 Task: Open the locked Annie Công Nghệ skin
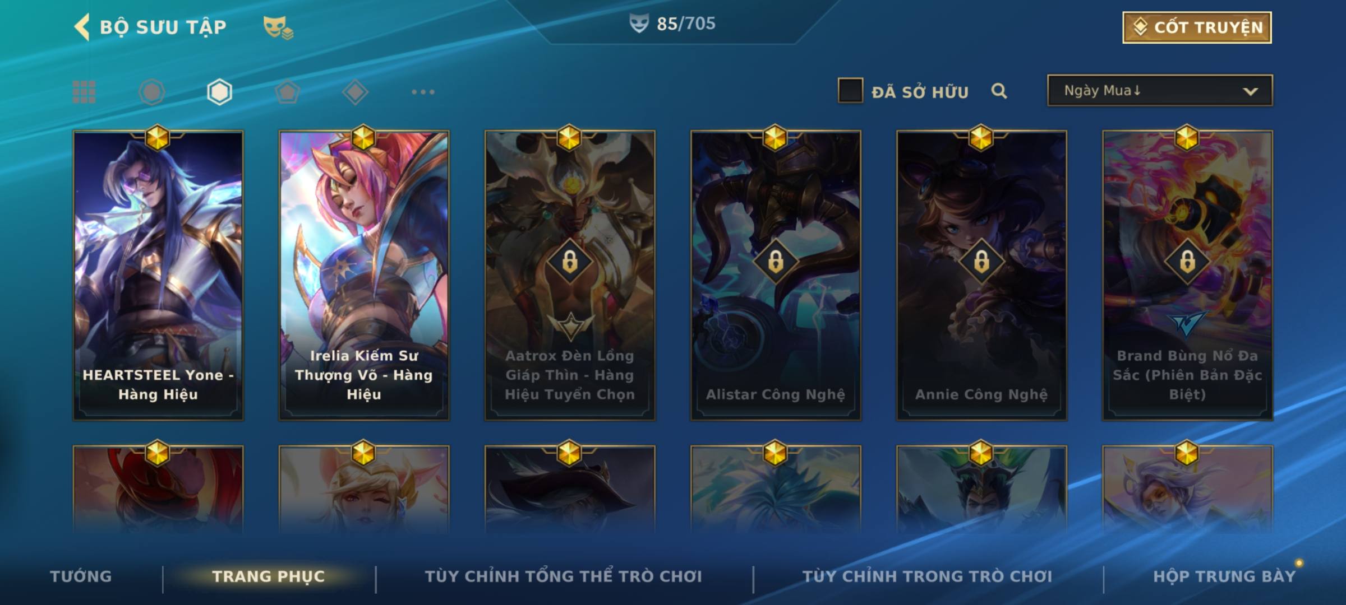(x=981, y=276)
